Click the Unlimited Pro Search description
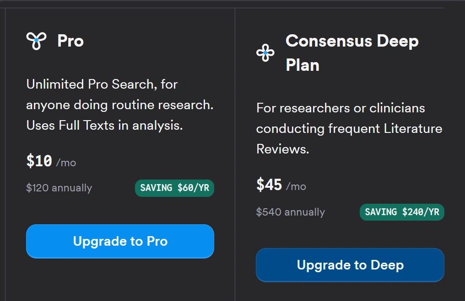 120,105
